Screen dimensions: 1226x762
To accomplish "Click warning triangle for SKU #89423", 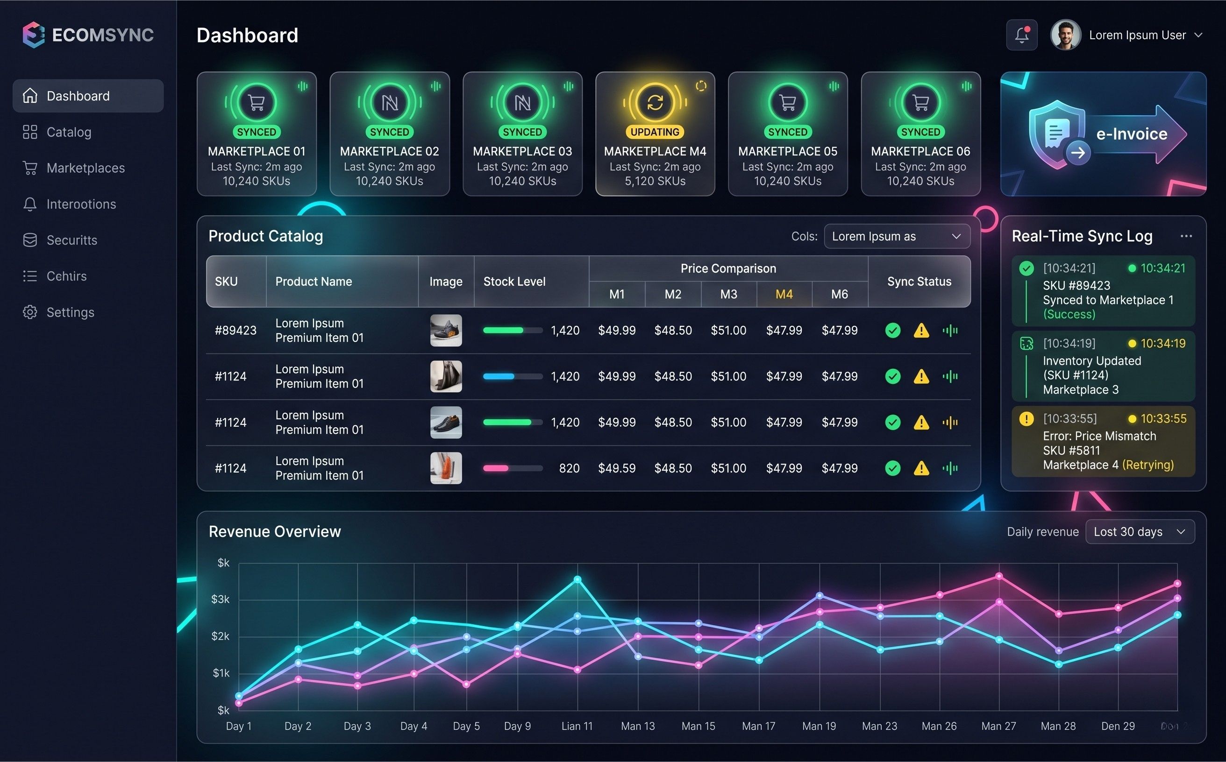I will 921,331.
